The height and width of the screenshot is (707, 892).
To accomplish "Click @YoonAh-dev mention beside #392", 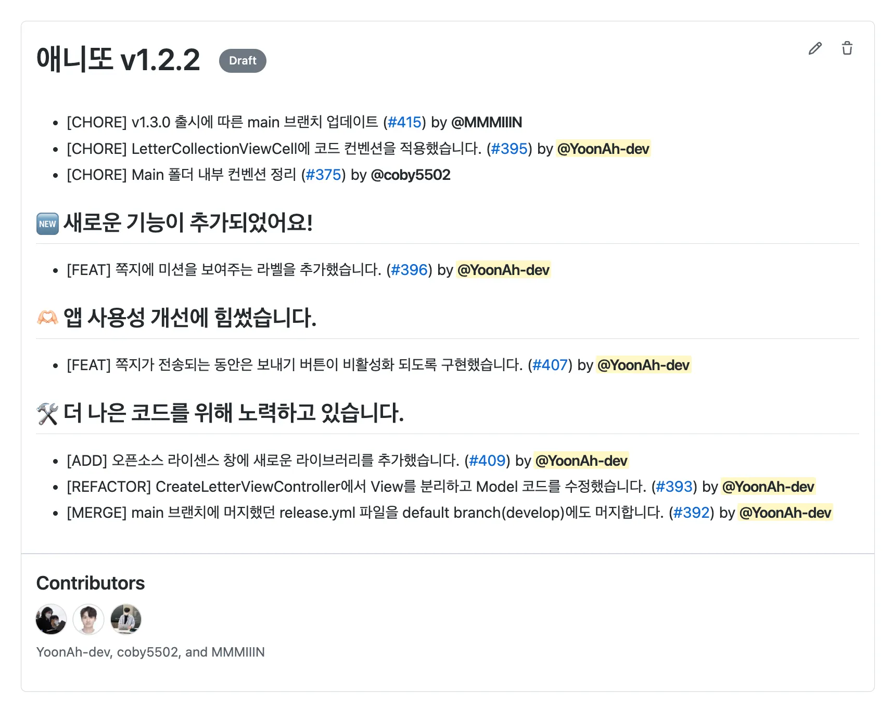I will 785,513.
